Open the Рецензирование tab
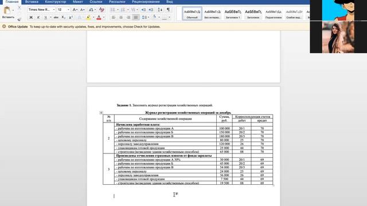 [x=146, y=2]
